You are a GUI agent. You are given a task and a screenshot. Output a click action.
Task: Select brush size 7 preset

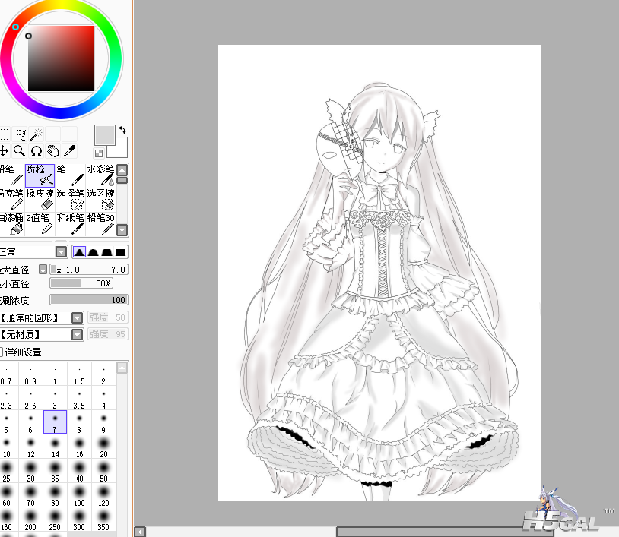click(x=55, y=422)
